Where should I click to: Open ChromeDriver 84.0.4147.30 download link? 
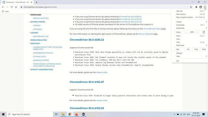click(x=130, y=22)
